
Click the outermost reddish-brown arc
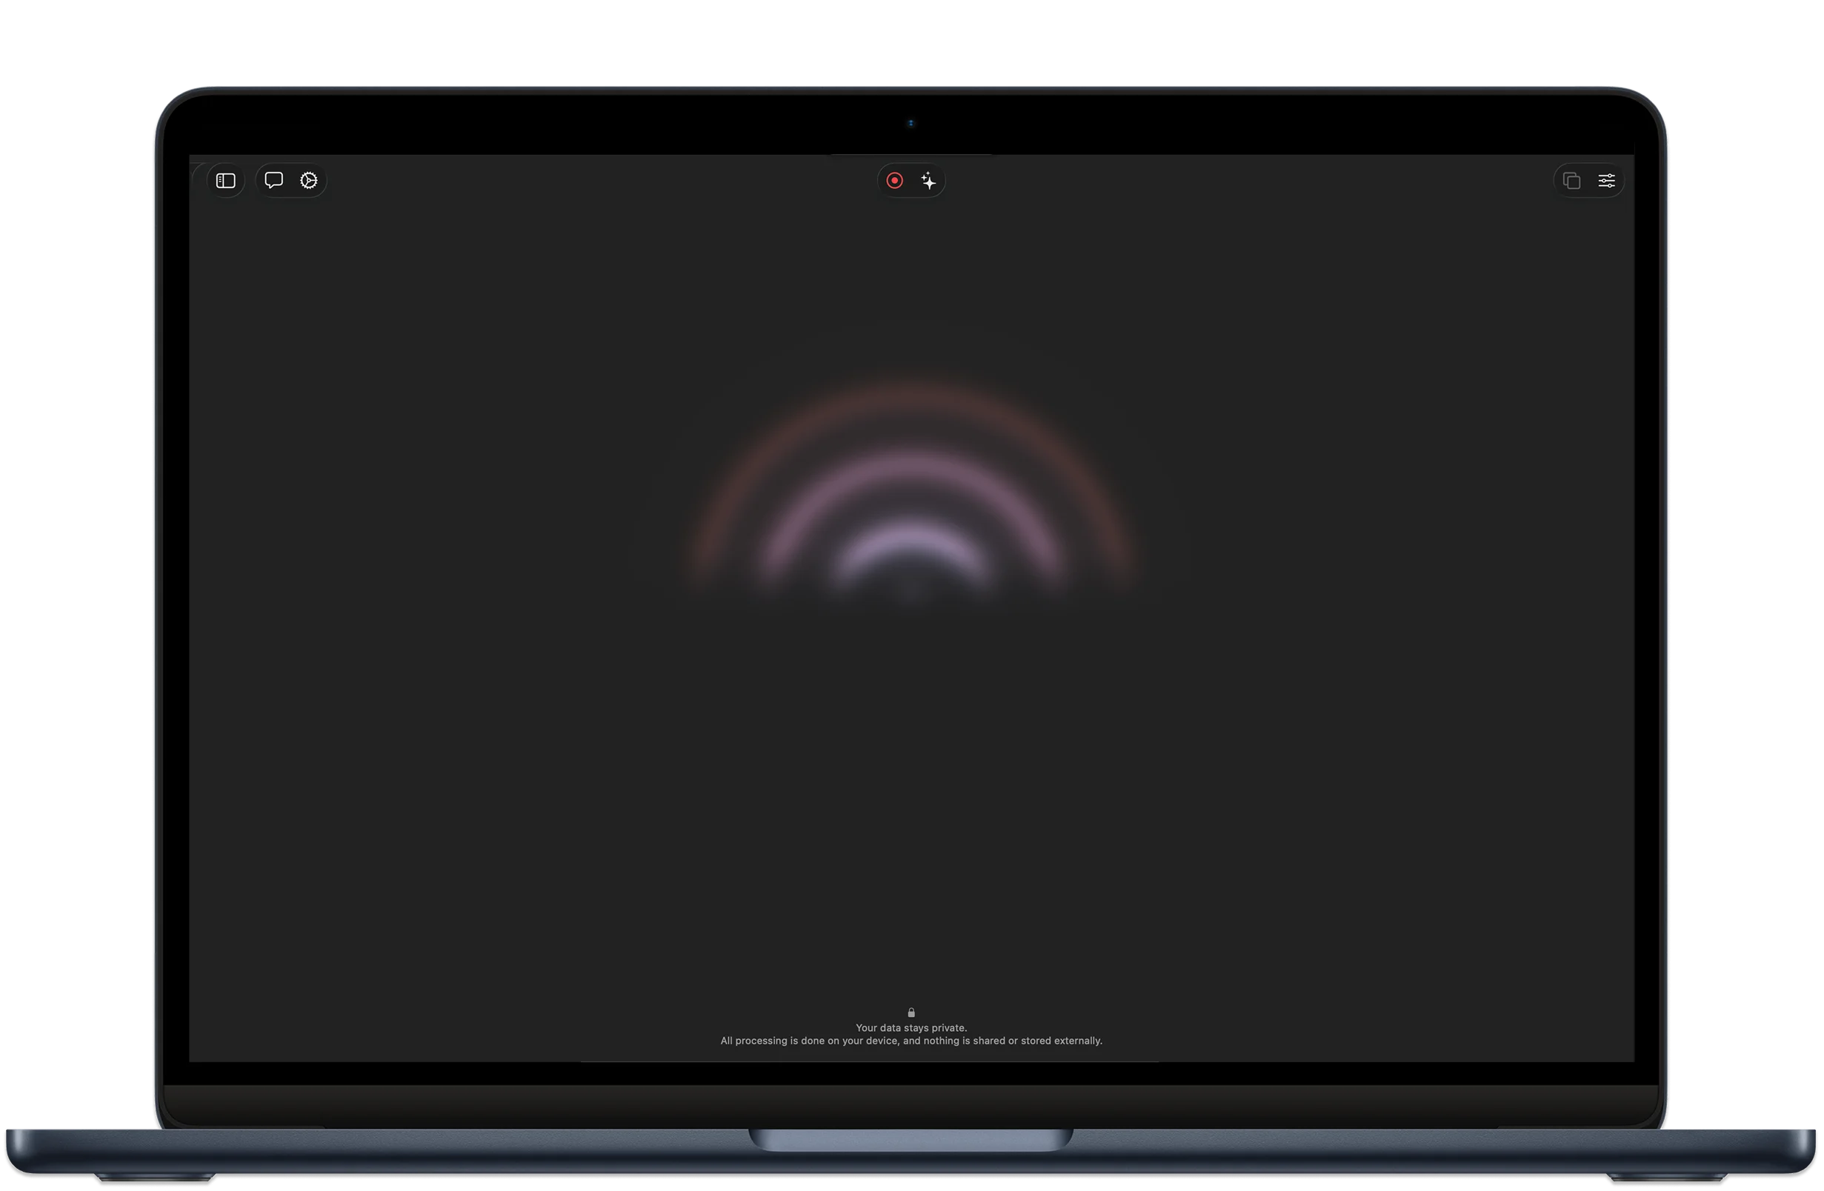[911, 393]
